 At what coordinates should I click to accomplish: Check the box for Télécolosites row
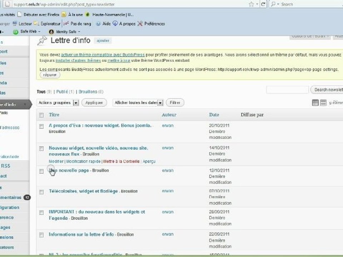click(x=41, y=192)
